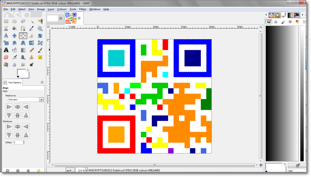Image resolution: width=311 pixels, height=177 pixels.
Task: Switch to the Gradients dock tab
Action: tap(290, 15)
